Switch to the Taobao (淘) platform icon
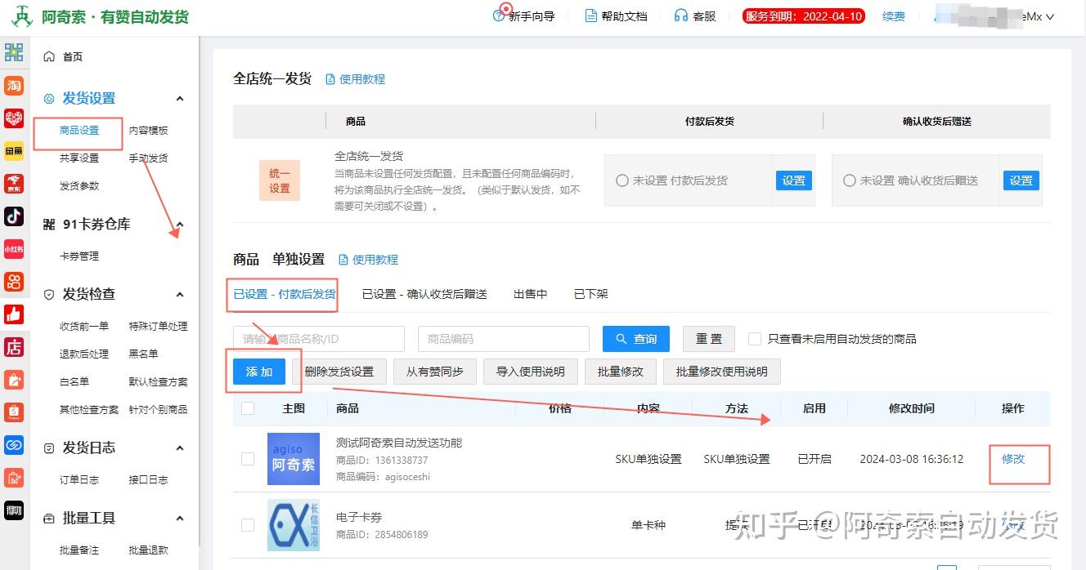Image resolution: width=1086 pixels, height=570 pixels. [x=14, y=86]
